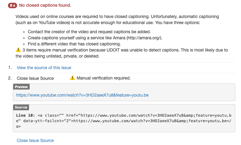This screenshot has width=241, height=145.
Task: Open the YouTube link in the Preview box
Action: 82,95
